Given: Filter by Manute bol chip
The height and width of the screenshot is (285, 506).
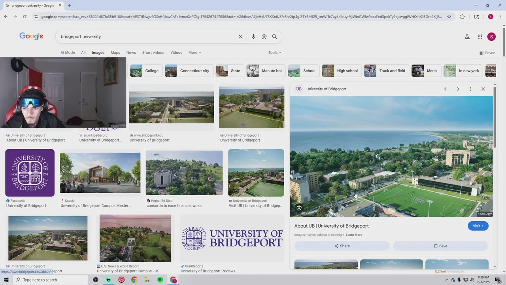Looking at the screenshot, I should click(x=266, y=71).
